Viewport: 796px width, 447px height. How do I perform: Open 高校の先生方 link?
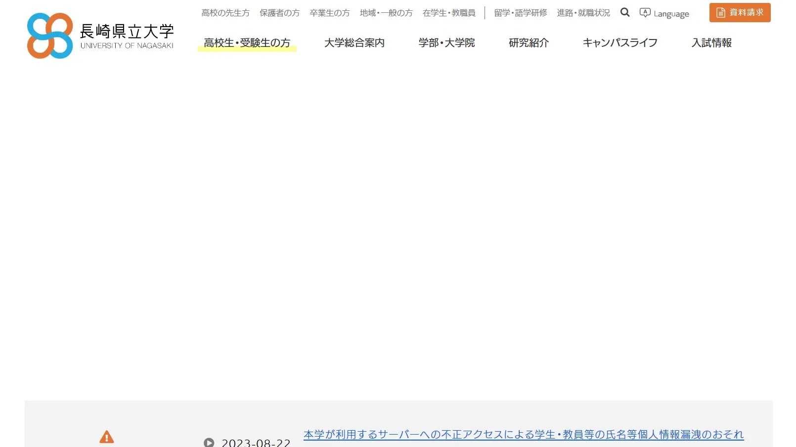pyautogui.click(x=225, y=13)
